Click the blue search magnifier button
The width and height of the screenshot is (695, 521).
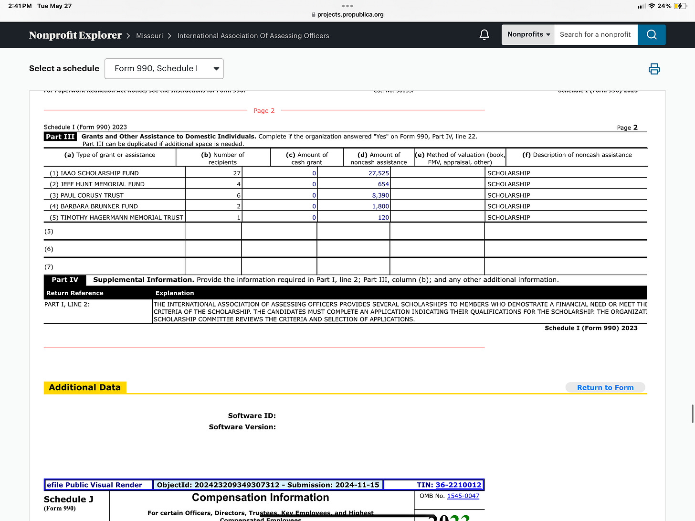coord(652,35)
